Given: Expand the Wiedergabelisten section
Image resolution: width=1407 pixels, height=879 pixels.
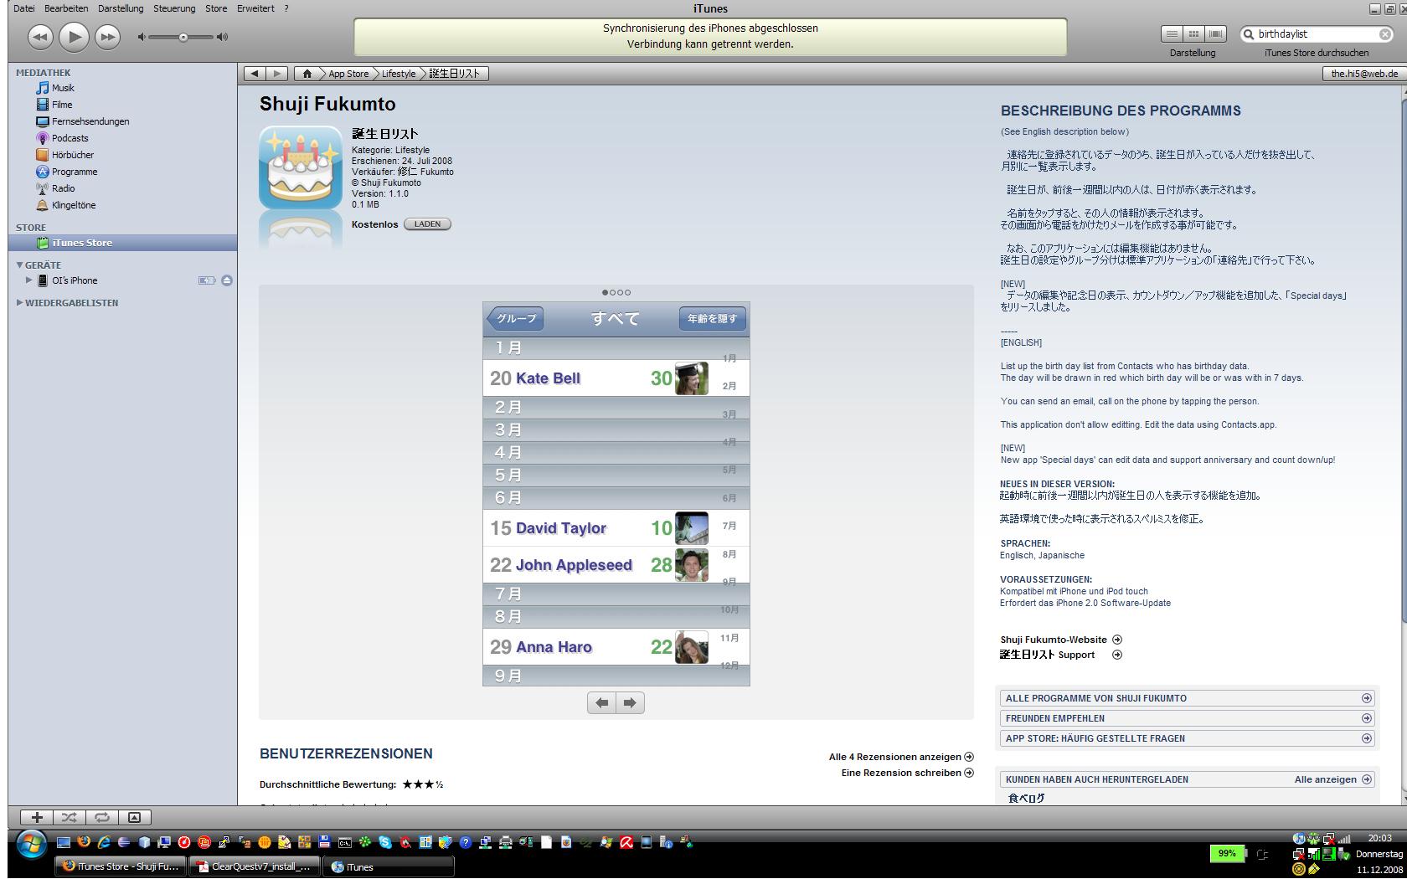Looking at the screenshot, I should click(19, 303).
